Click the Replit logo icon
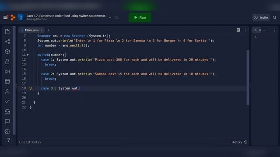This screenshot has width=280, height=157. (13, 17)
